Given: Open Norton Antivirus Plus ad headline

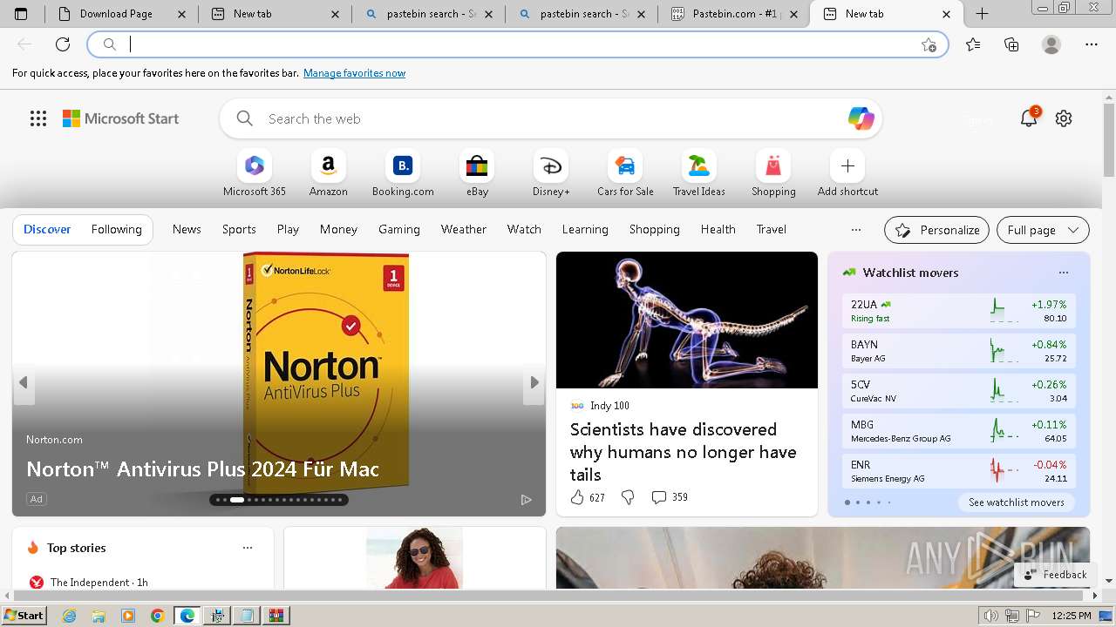Looking at the screenshot, I should coord(202,469).
